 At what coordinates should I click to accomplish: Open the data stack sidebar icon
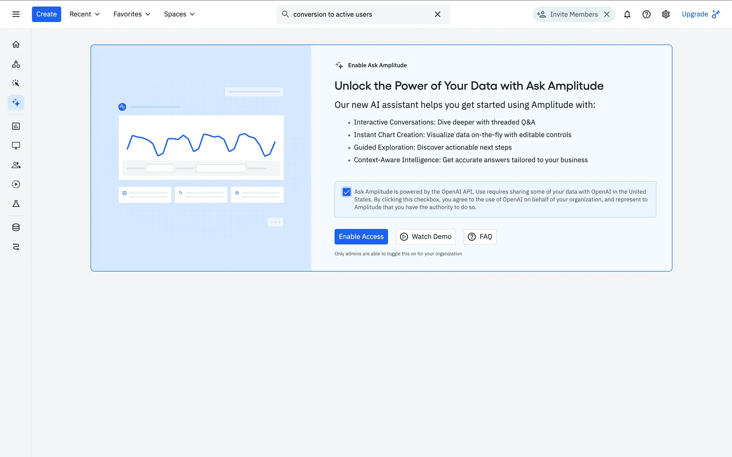[x=16, y=227]
